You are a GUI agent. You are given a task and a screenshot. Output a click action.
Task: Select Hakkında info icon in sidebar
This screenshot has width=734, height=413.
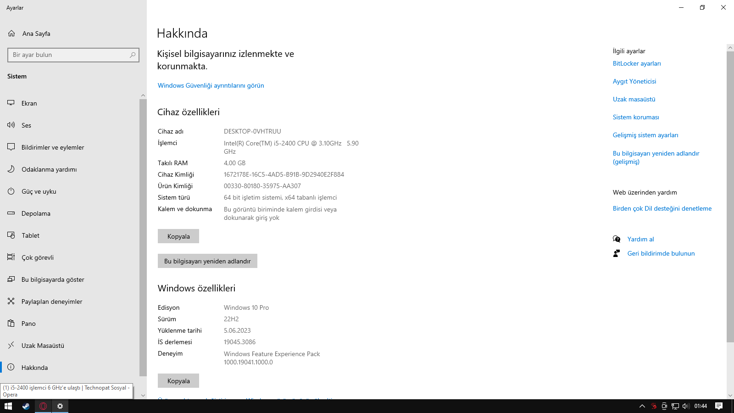click(x=11, y=368)
